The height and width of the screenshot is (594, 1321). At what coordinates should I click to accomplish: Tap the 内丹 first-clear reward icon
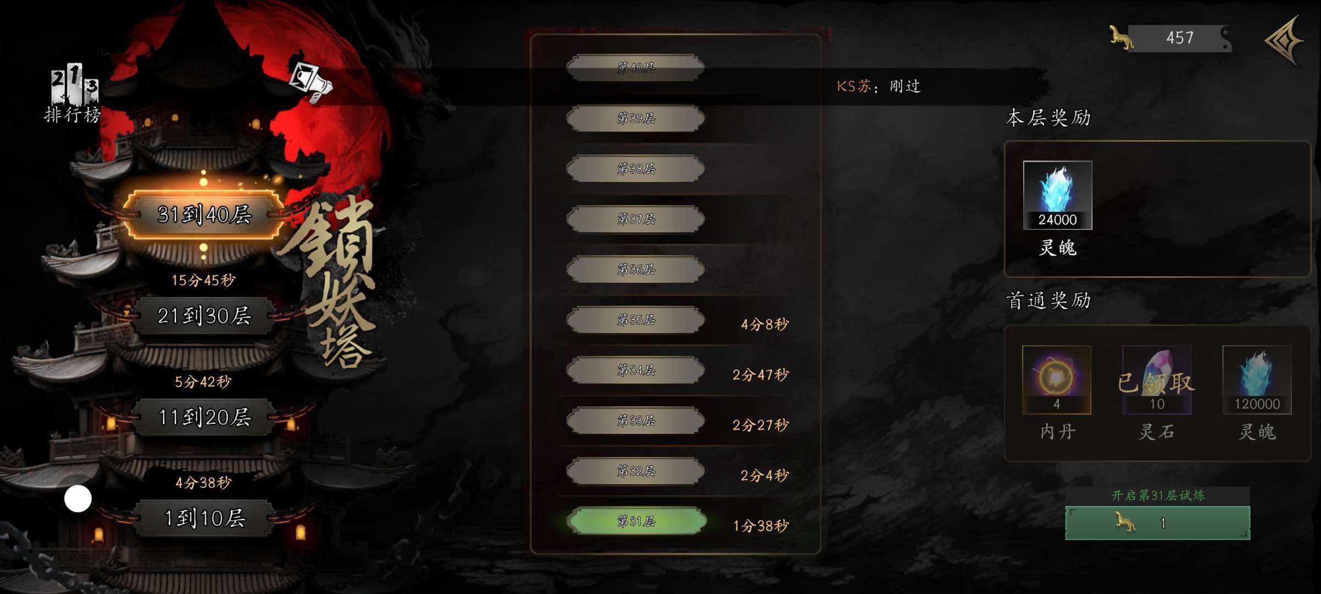pos(1056,380)
